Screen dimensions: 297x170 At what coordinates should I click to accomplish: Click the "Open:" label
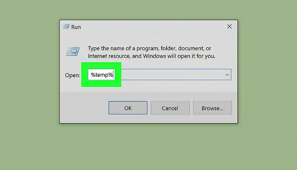click(x=72, y=75)
